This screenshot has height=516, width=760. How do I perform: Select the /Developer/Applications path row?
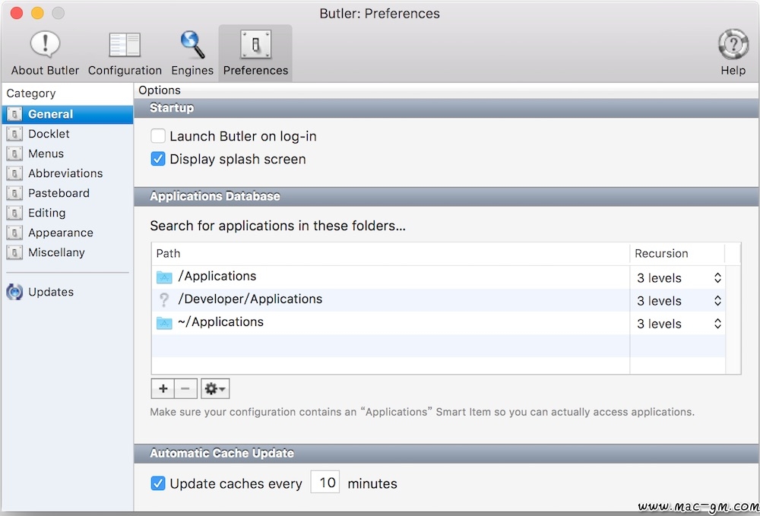[439, 300]
